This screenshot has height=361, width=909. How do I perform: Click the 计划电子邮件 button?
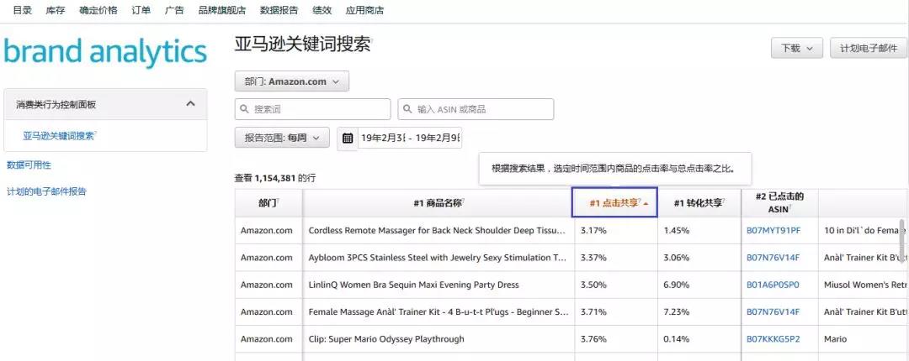pos(868,48)
